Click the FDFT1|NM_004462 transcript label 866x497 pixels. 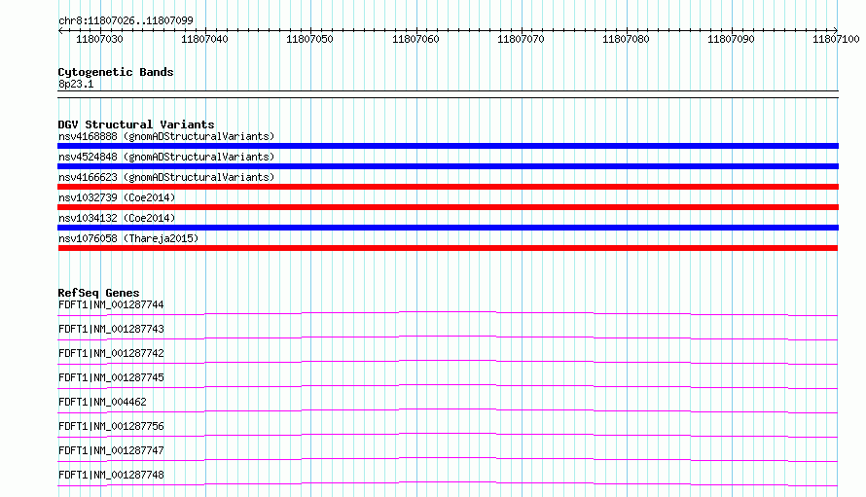click(102, 402)
